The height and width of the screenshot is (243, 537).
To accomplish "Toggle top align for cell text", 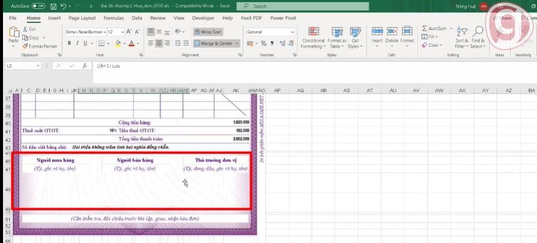I will tap(151, 32).
